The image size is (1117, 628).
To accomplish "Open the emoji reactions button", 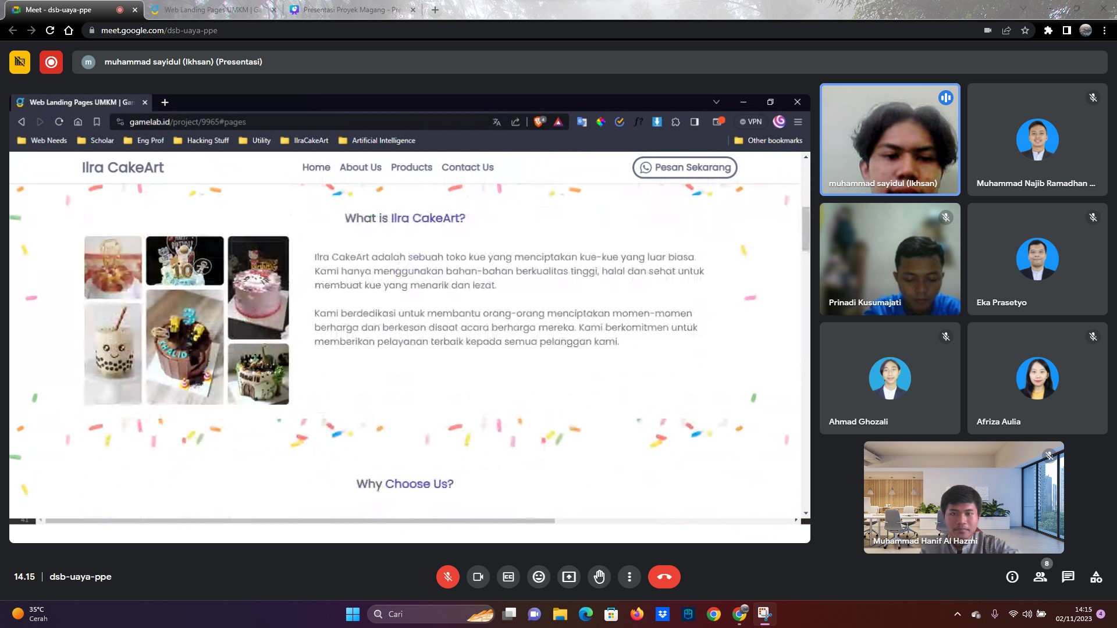I will point(539,577).
